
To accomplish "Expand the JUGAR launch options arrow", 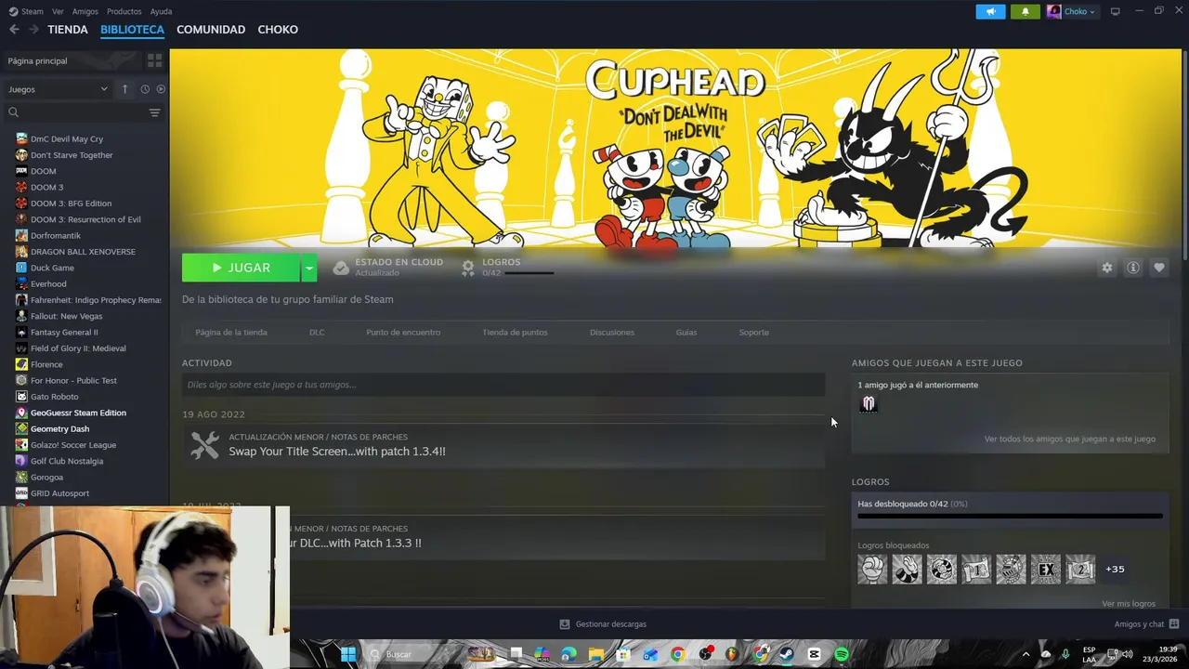I will tap(309, 268).
